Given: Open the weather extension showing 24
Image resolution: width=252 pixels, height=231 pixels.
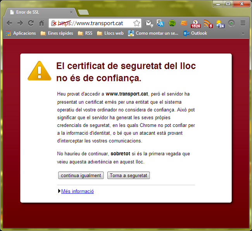Looking at the screenshot, I should (x=220, y=24).
